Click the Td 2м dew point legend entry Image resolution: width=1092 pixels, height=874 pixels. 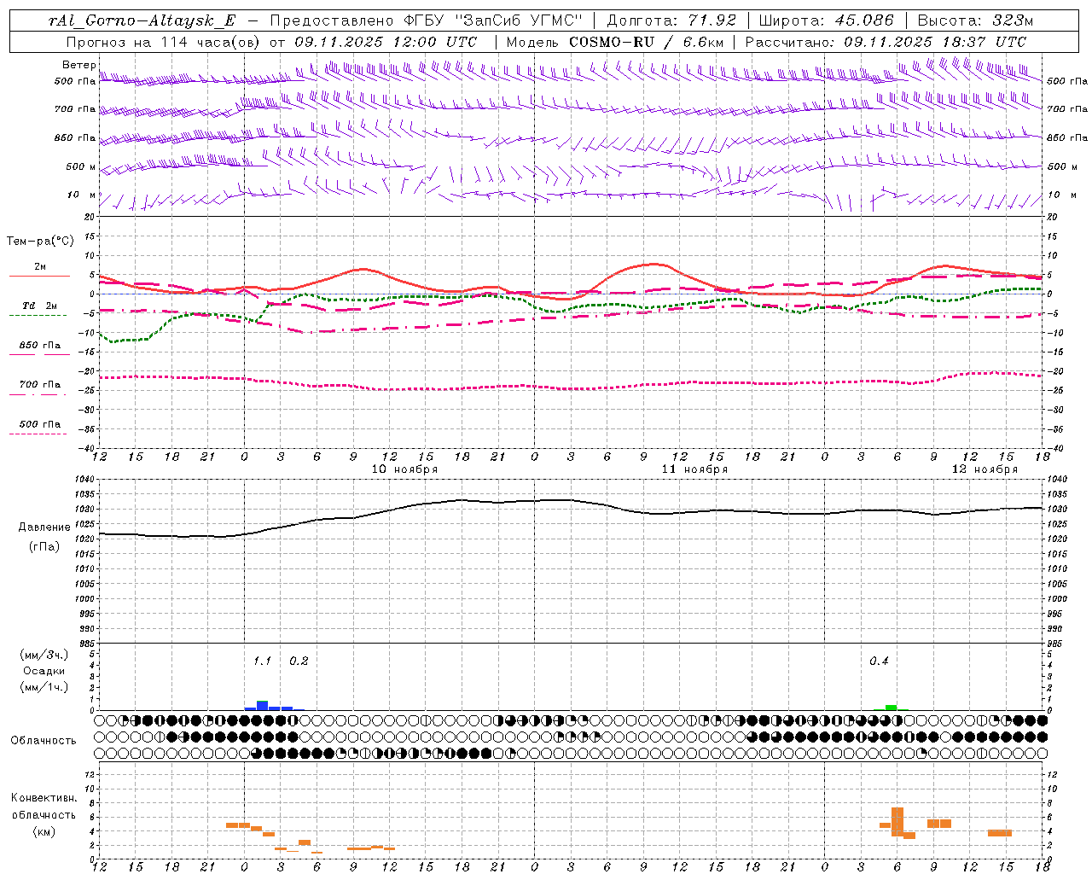pyautogui.click(x=39, y=306)
